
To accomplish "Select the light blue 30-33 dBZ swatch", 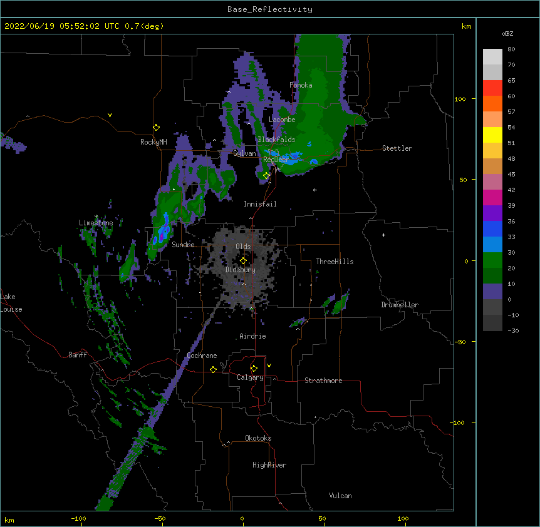I will (x=492, y=244).
